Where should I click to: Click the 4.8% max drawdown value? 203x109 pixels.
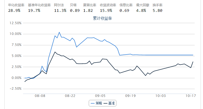coord(141,10)
